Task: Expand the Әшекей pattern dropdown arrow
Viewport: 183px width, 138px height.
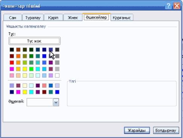Action: pyautogui.click(x=56, y=102)
